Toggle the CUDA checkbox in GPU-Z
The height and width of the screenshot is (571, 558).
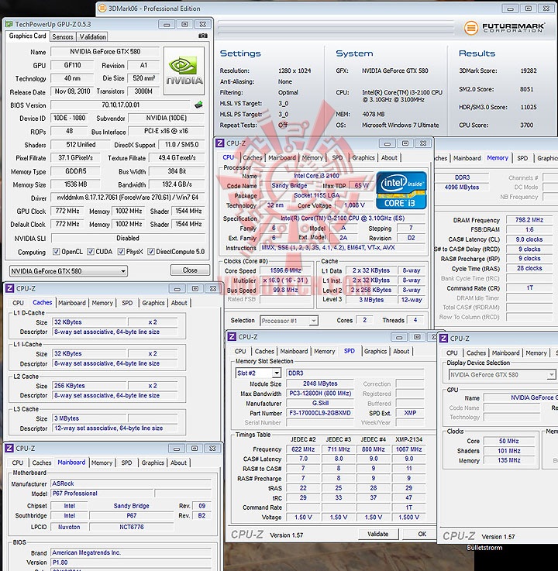91,252
